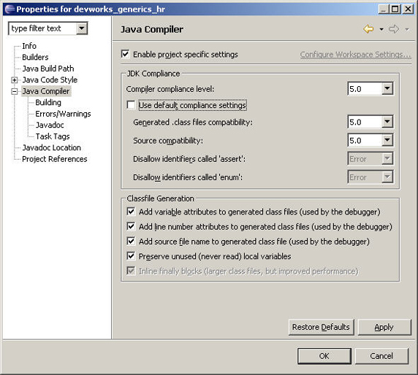Toggle Add source file name checkbox

tap(131, 241)
